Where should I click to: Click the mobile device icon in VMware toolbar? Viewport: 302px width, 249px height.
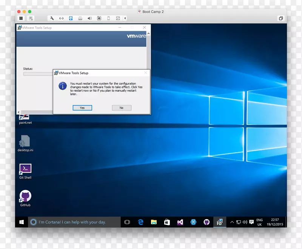108,18
